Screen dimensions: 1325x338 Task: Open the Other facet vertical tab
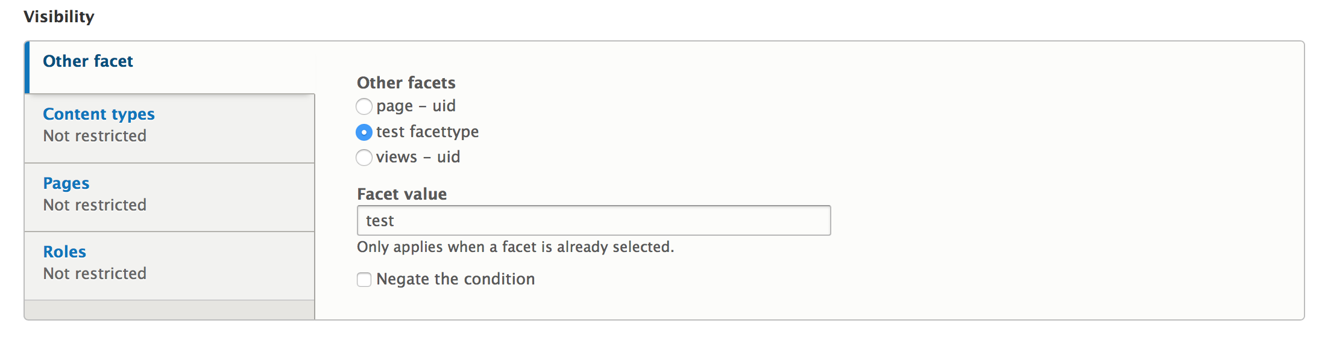point(88,61)
